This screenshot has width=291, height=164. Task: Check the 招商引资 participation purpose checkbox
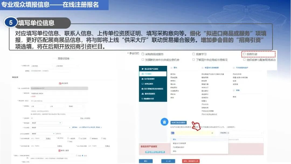[245, 53]
